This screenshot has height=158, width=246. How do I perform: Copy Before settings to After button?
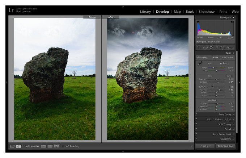click(44, 146)
